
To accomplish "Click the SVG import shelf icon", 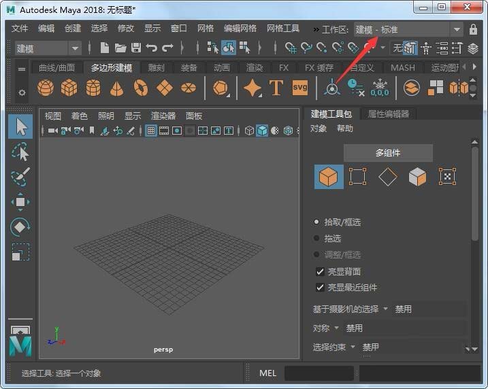I will 299,88.
